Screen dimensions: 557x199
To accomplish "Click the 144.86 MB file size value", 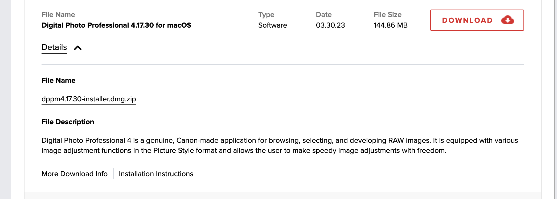I will pyautogui.click(x=391, y=25).
